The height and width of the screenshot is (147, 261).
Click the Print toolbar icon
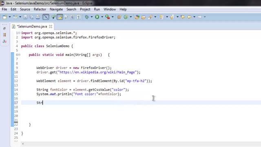pos(38,17)
